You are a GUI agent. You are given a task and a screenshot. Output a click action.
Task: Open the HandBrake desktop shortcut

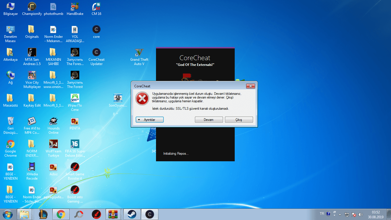(75, 9)
